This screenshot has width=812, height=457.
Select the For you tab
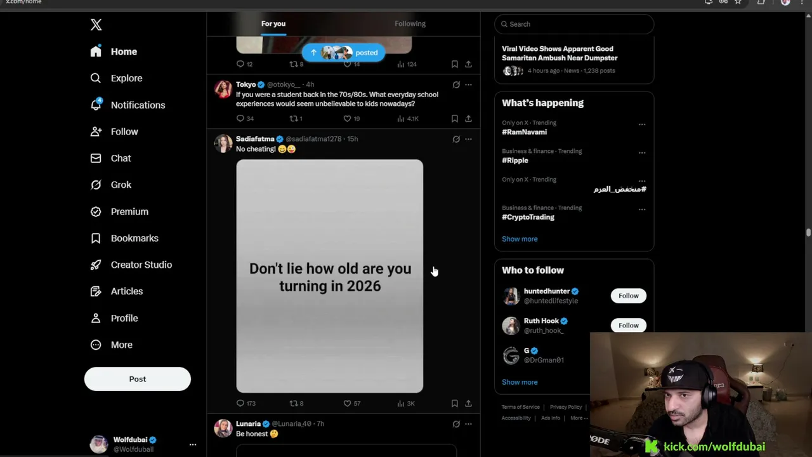[x=273, y=23]
